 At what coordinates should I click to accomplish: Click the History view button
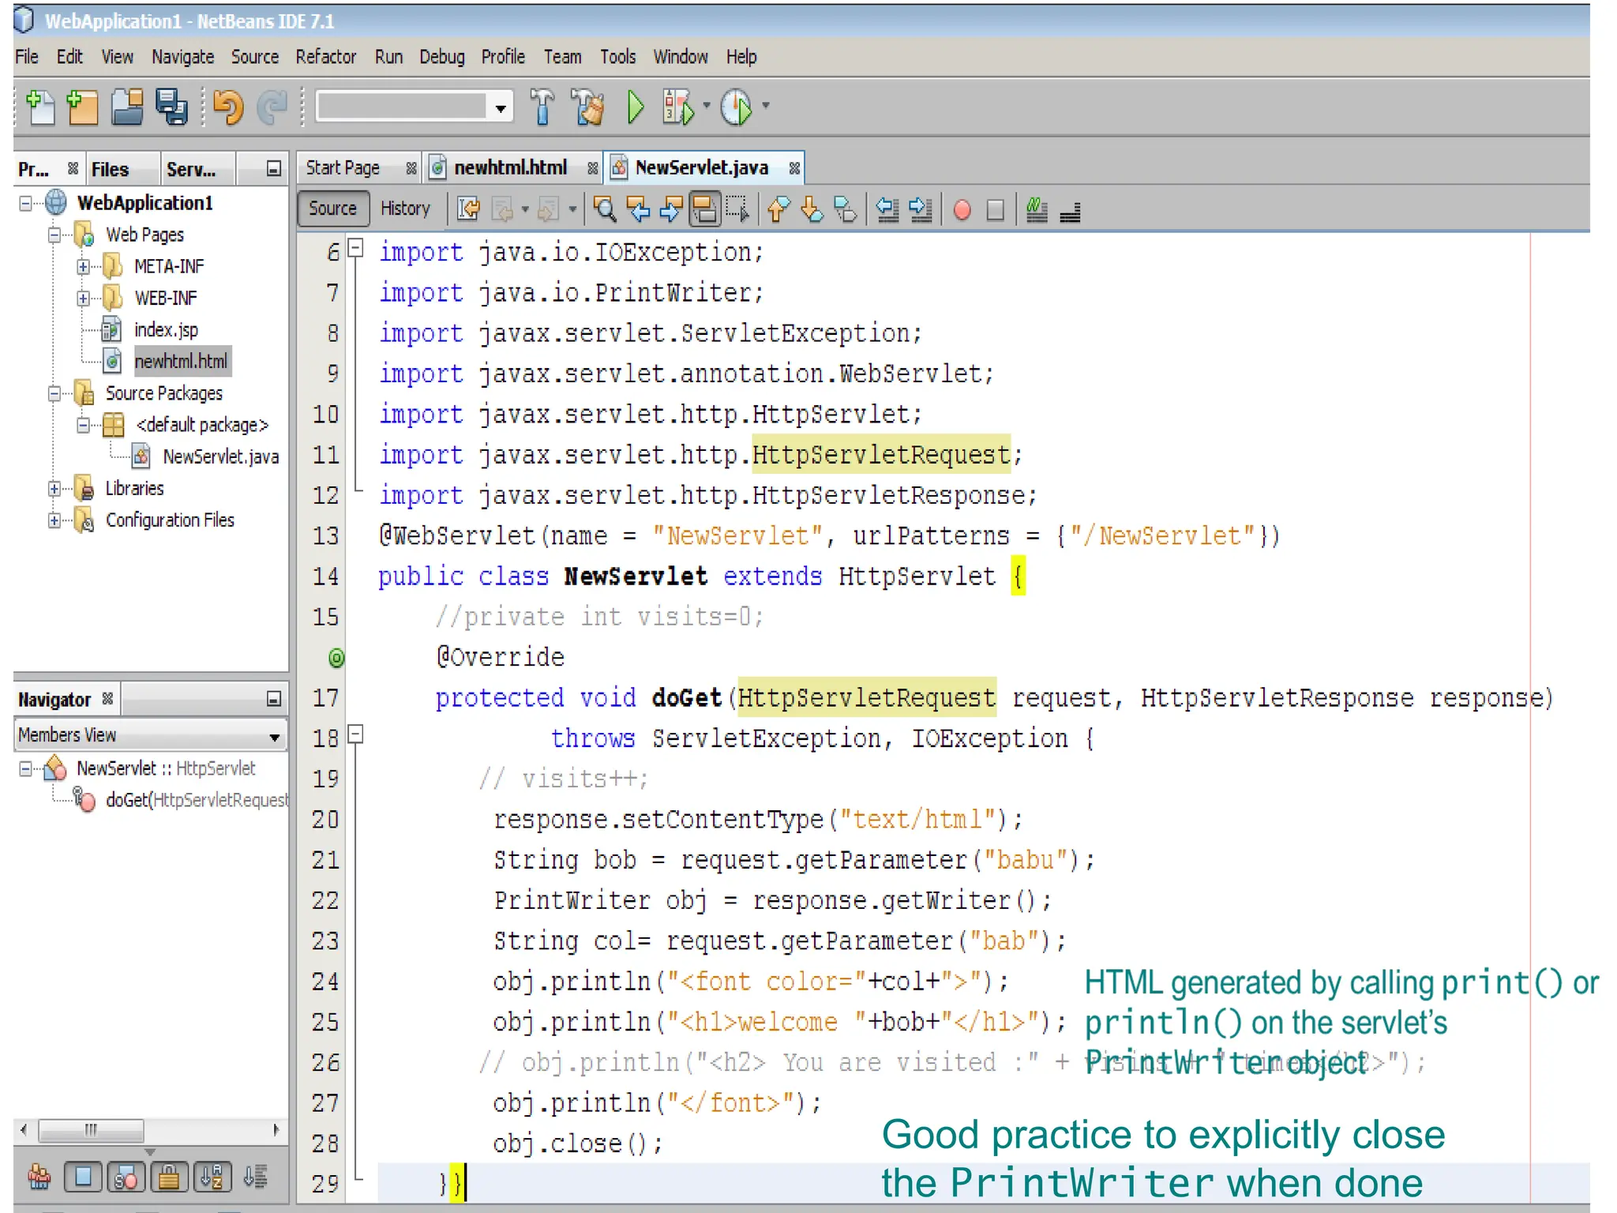[x=405, y=208]
